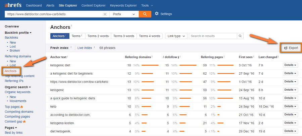Click the fire icon beside Content gap
The height and width of the screenshot is (136, 302).
coord(24,121)
